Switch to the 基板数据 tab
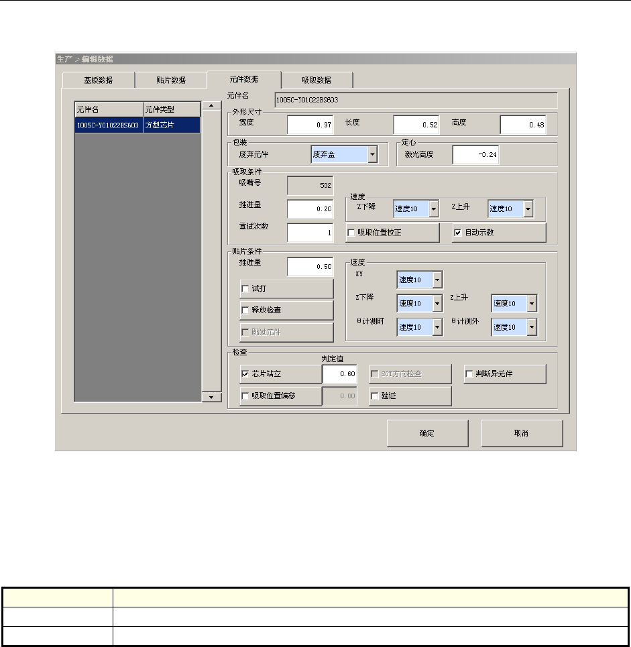Image resolution: width=631 pixels, height=647 pixels. [98, 80]
